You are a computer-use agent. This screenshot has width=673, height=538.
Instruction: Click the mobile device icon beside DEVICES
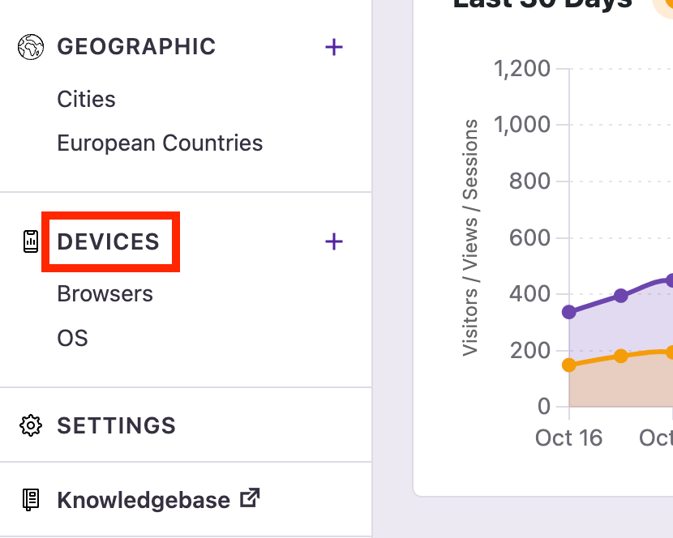tap(31, 241)
